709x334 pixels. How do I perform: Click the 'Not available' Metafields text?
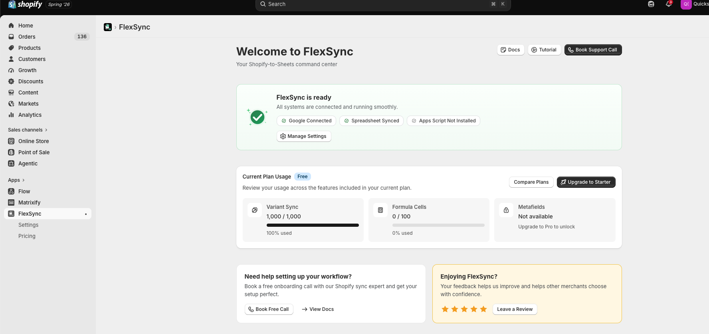[535, 216]
